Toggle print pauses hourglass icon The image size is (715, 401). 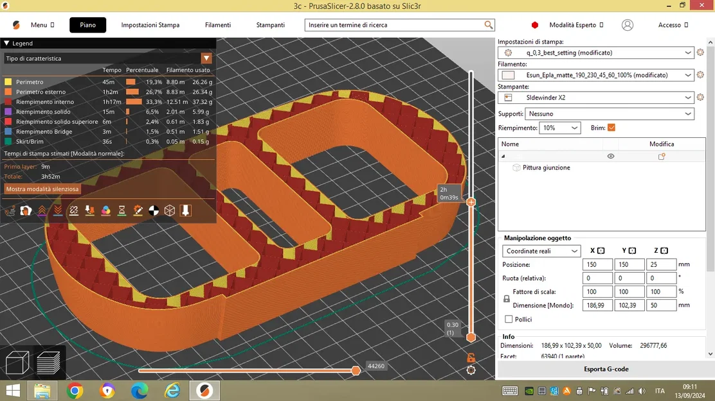122,210
